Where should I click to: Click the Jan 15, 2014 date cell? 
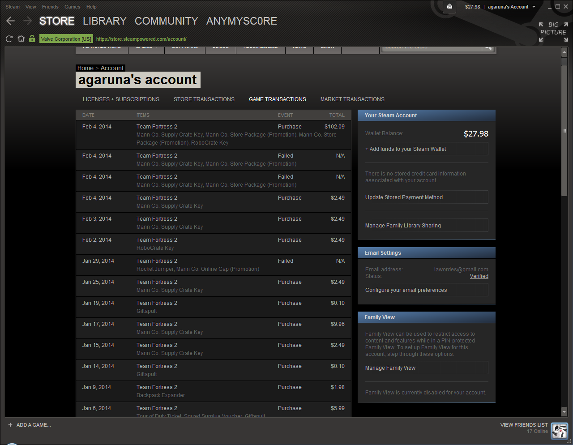pos(98,345)
